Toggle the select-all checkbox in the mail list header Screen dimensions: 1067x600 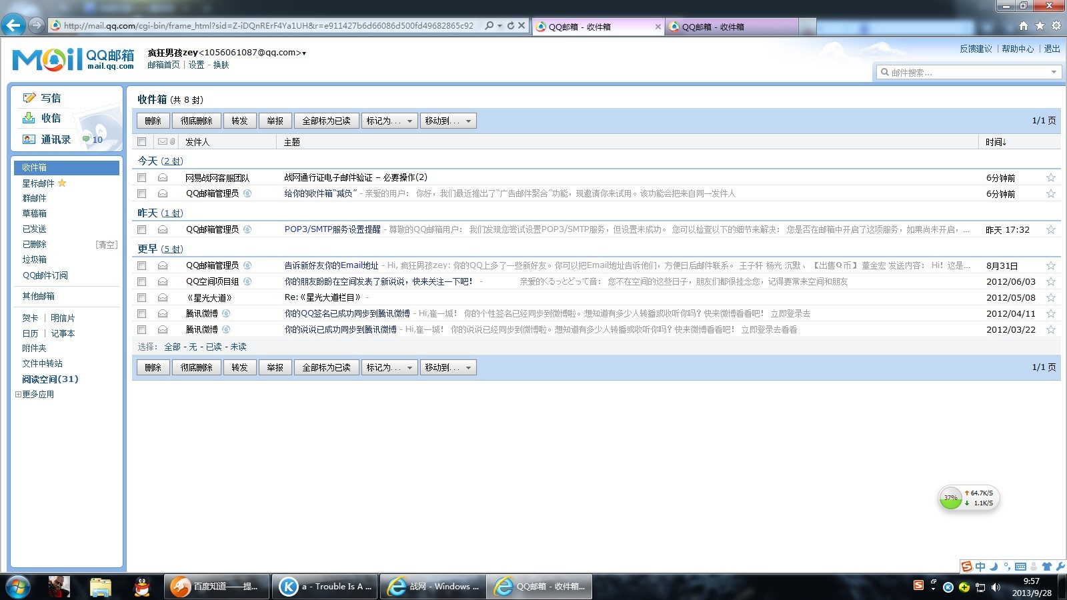pyautogui.click(x=141, y=141)
